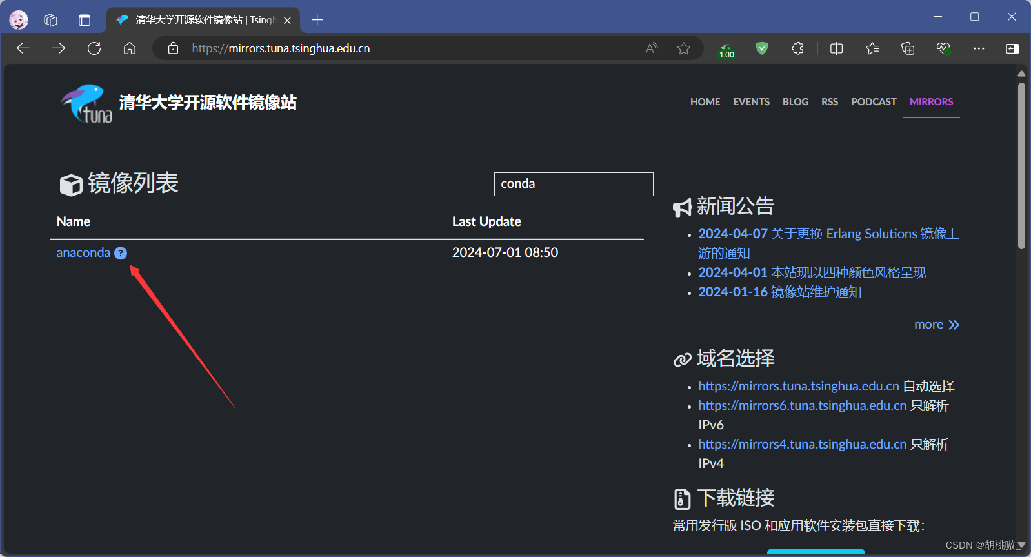The width and height of the screenshot is (1031, 557).
Task: Show anaconda help question mark icon
Action: tap(121, 253)
